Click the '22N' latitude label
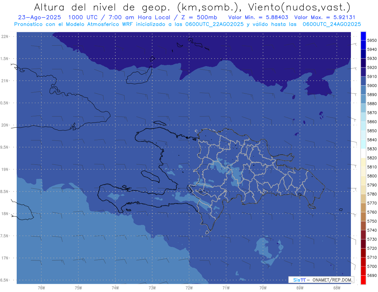 5,37
